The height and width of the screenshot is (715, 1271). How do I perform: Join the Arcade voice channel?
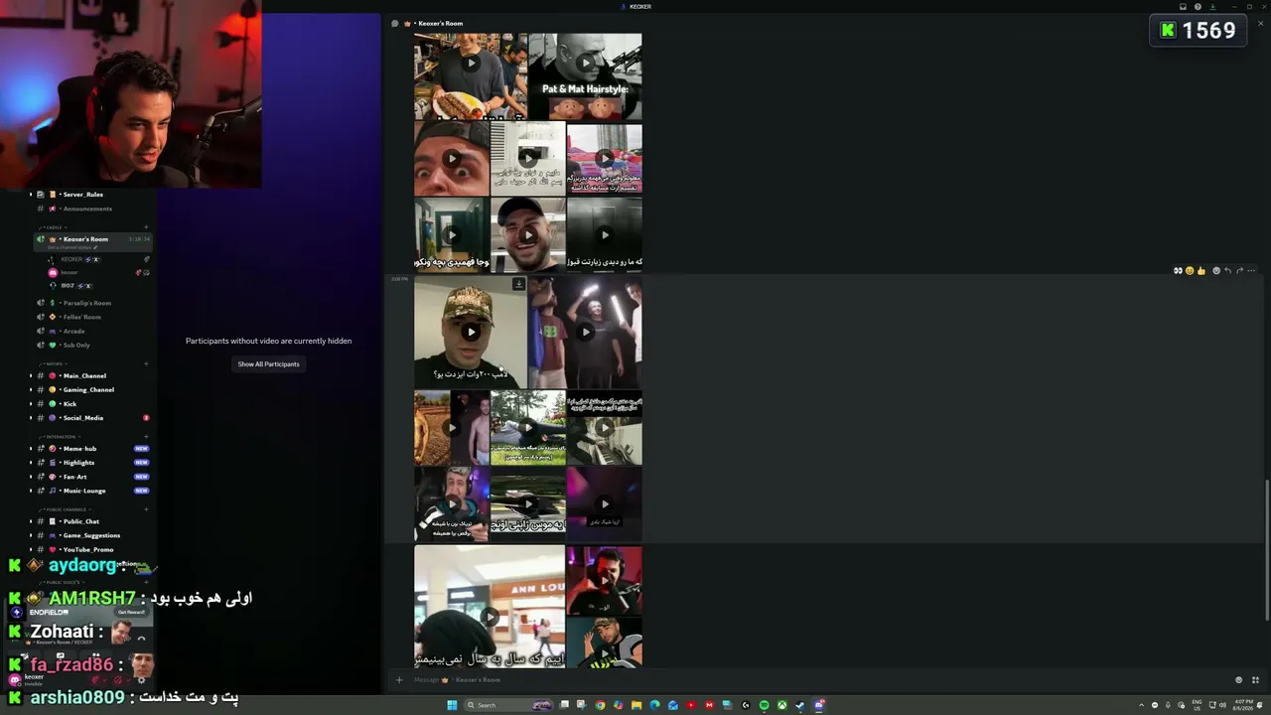coord(73,331)
